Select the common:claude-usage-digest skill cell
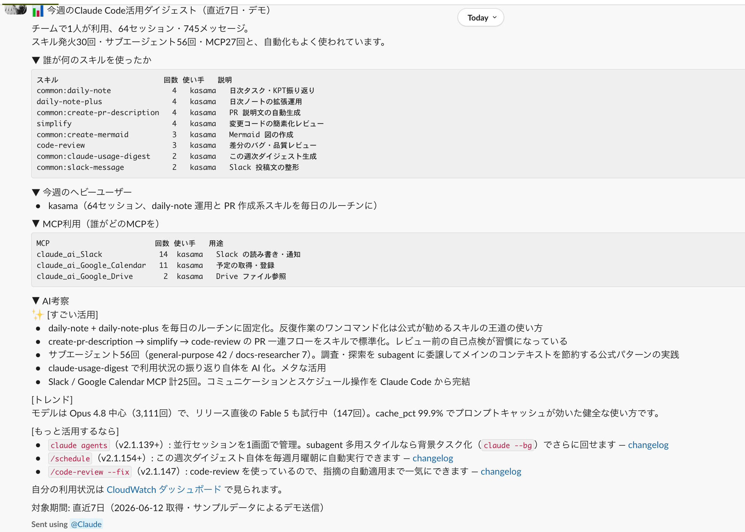 (x=94, y=156)
